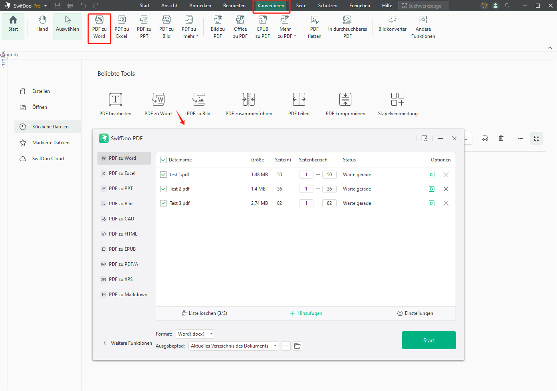
Task: Click EPUB zu PDF tool
Action: pyautogui.click(x=263, y=27)
